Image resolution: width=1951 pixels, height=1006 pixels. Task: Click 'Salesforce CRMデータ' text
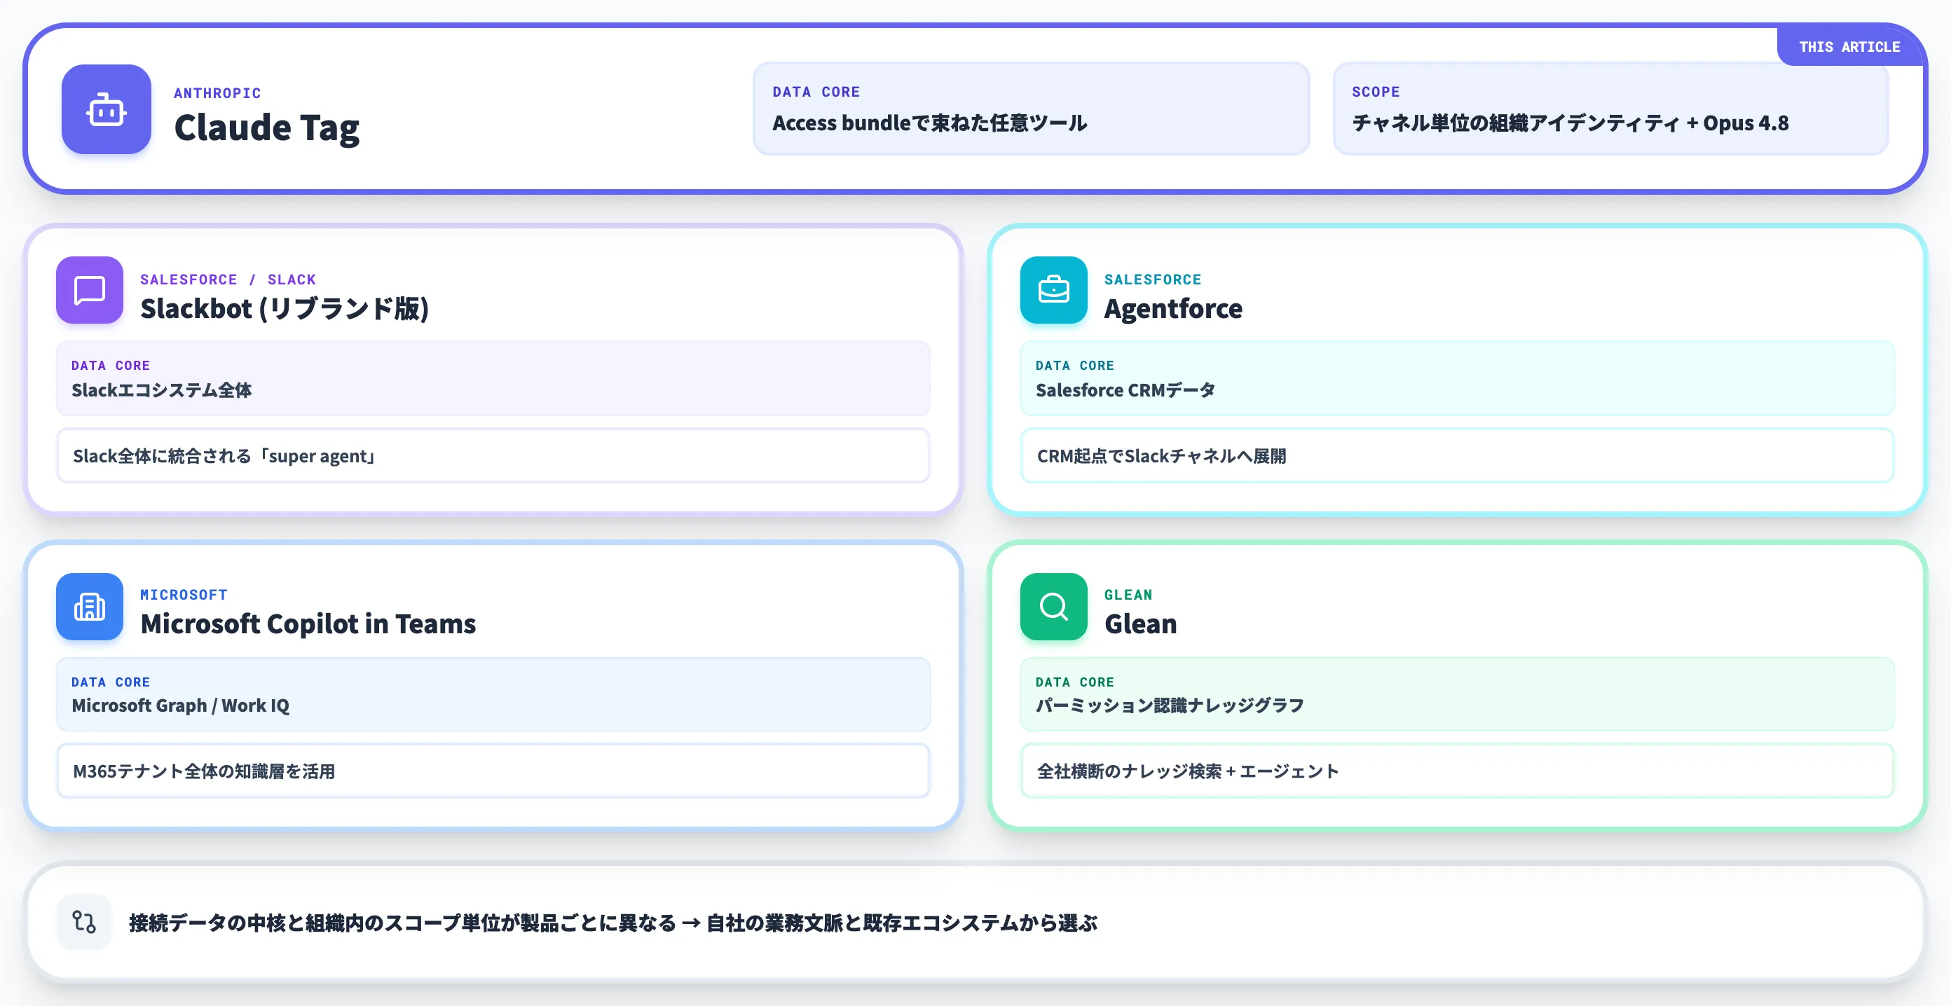point(1125,390)
